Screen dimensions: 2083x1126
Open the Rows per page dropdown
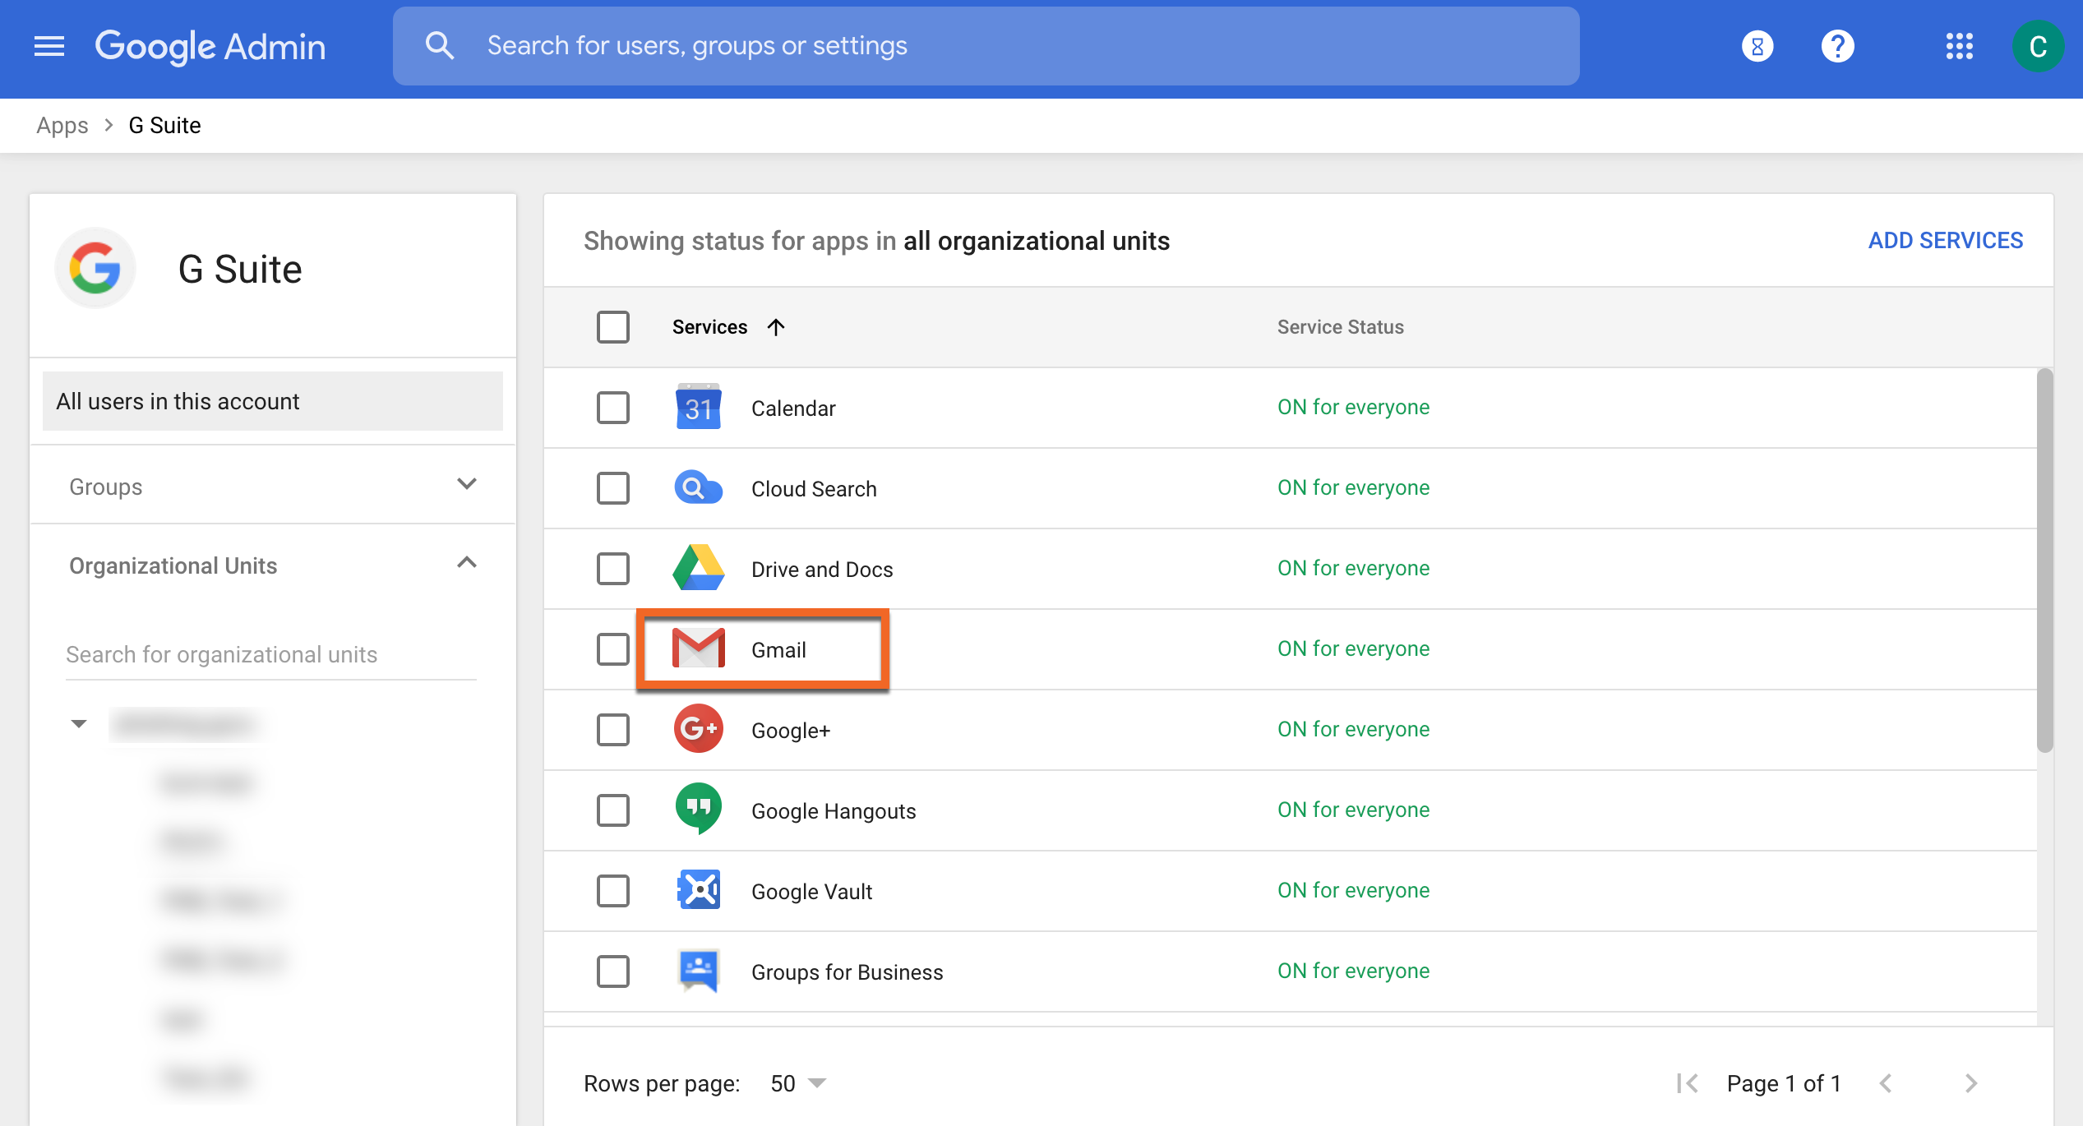797,1083
